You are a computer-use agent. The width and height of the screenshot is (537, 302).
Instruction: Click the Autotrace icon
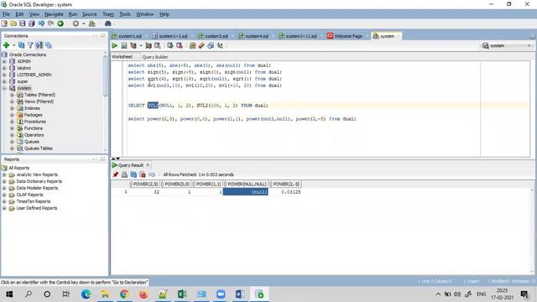click(x=149, y=45)
